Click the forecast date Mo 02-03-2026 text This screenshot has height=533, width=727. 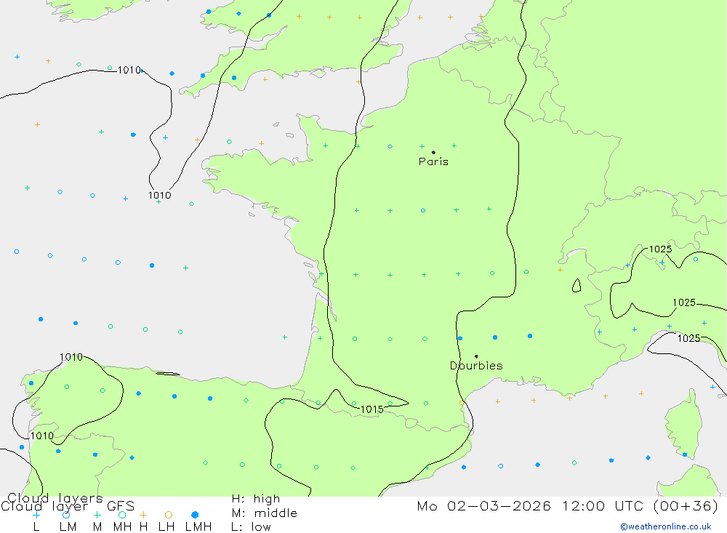pos(484,505)
